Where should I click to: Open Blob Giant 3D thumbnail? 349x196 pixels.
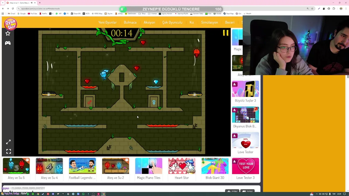pos(215,166)
